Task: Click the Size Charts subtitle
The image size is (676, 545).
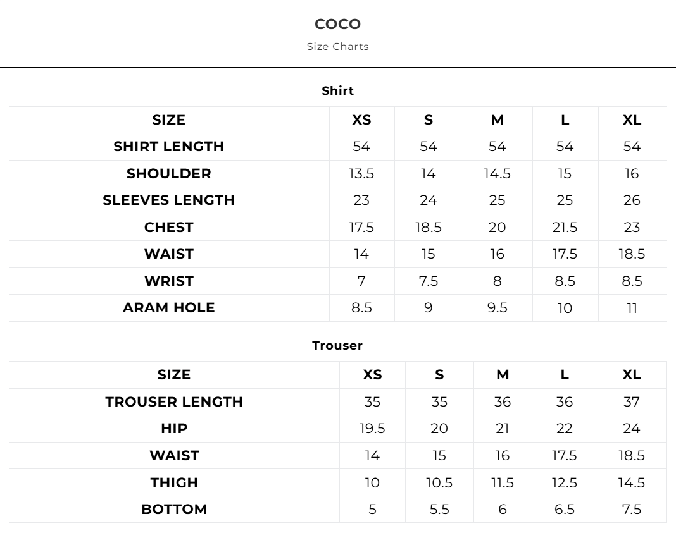Action: 337,46
